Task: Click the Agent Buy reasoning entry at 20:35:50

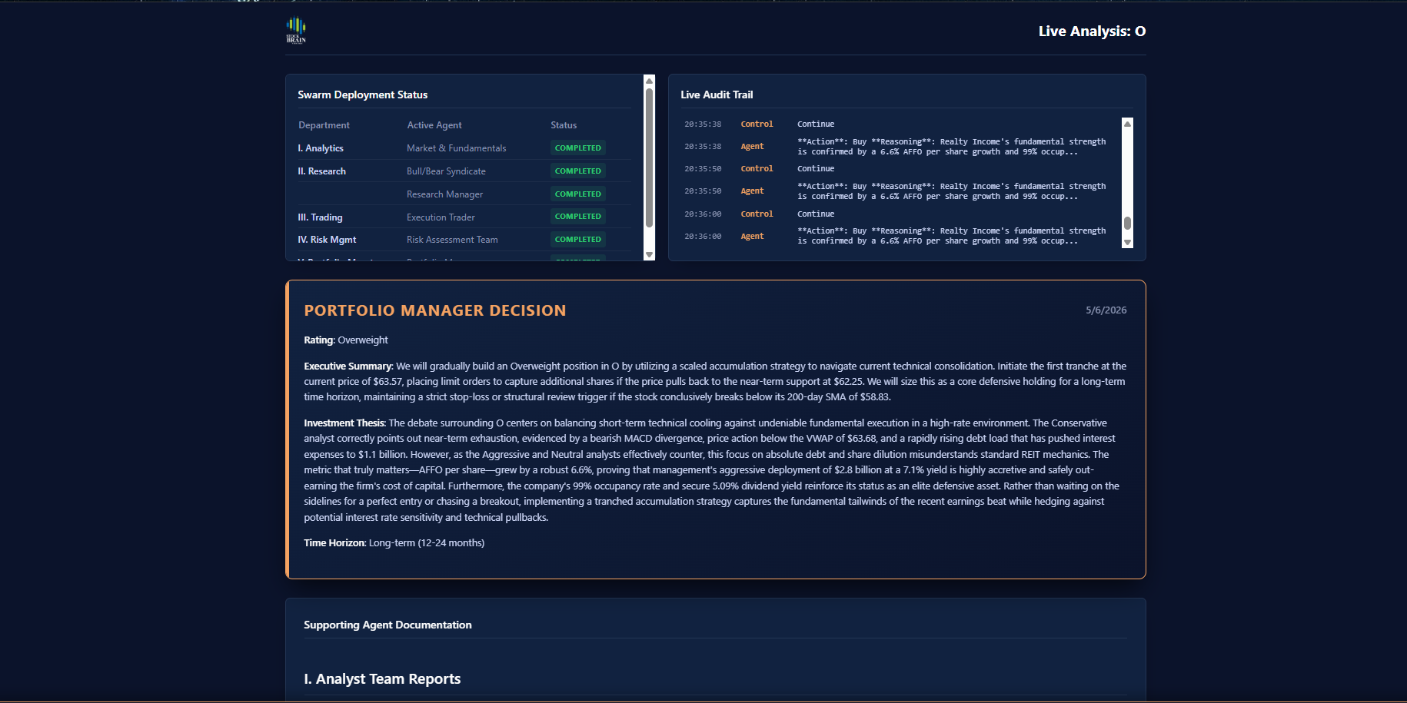Action: tap(952, 191)
